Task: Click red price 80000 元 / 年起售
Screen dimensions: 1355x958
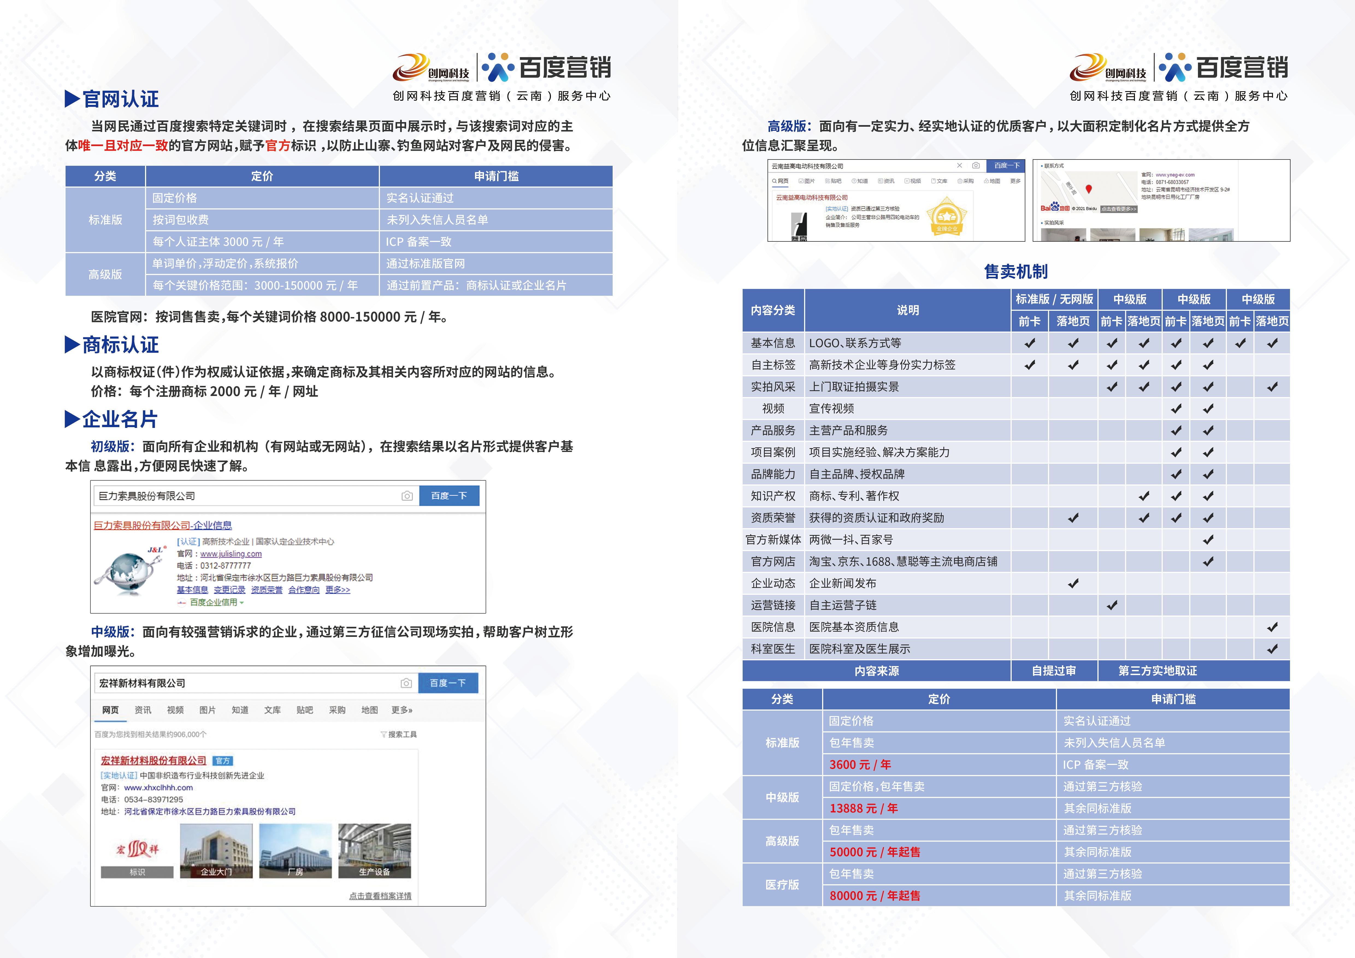Action: click(875, 896)
